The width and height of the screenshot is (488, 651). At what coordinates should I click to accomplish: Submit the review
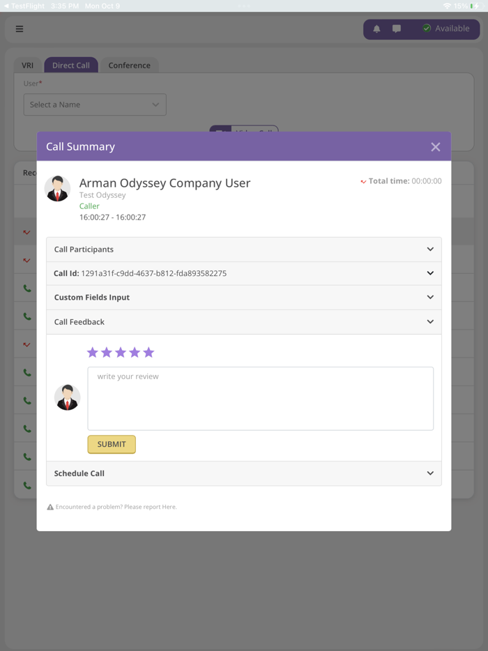[112, 444]
